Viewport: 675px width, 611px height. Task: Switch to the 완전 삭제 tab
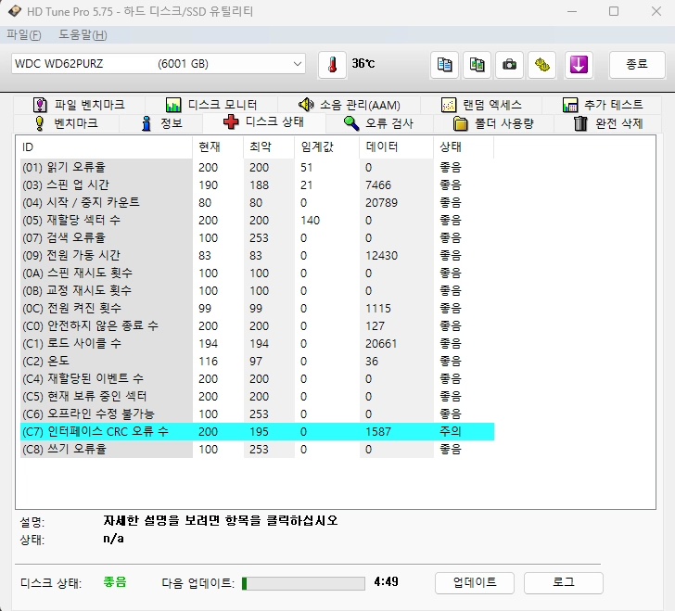[x=608, y=123]
